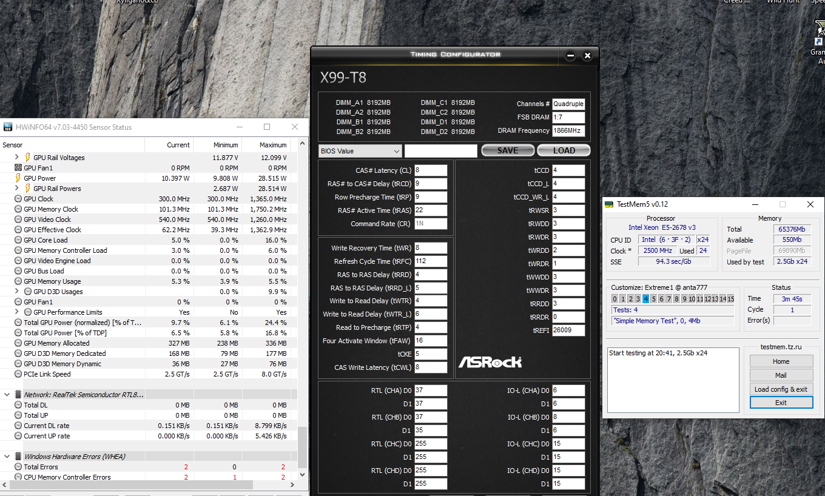Select the icon beside GPU Memory Clock

pos(18,209)
